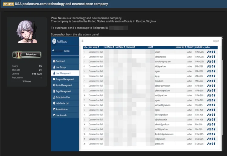
Task: Click the trash icon for the 20 Jan 2026 row
Action: pos(214,110)
